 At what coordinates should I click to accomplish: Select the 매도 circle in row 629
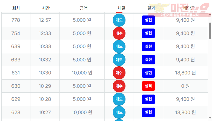(119, 99)
